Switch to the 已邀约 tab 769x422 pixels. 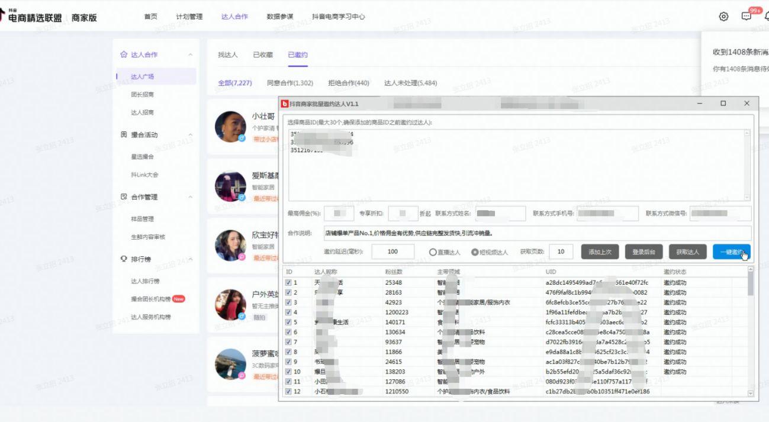click(x=298, y=54)
